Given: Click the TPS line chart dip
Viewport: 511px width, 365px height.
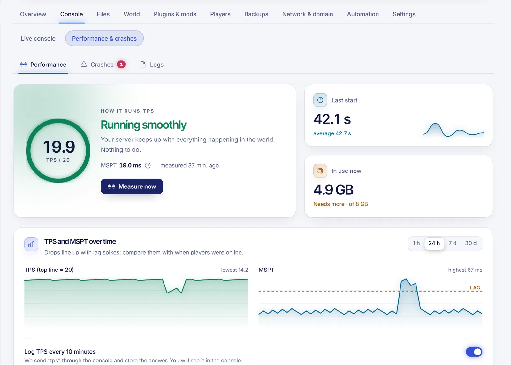Looking at the screenshot, I should click(x=174, y=287).
